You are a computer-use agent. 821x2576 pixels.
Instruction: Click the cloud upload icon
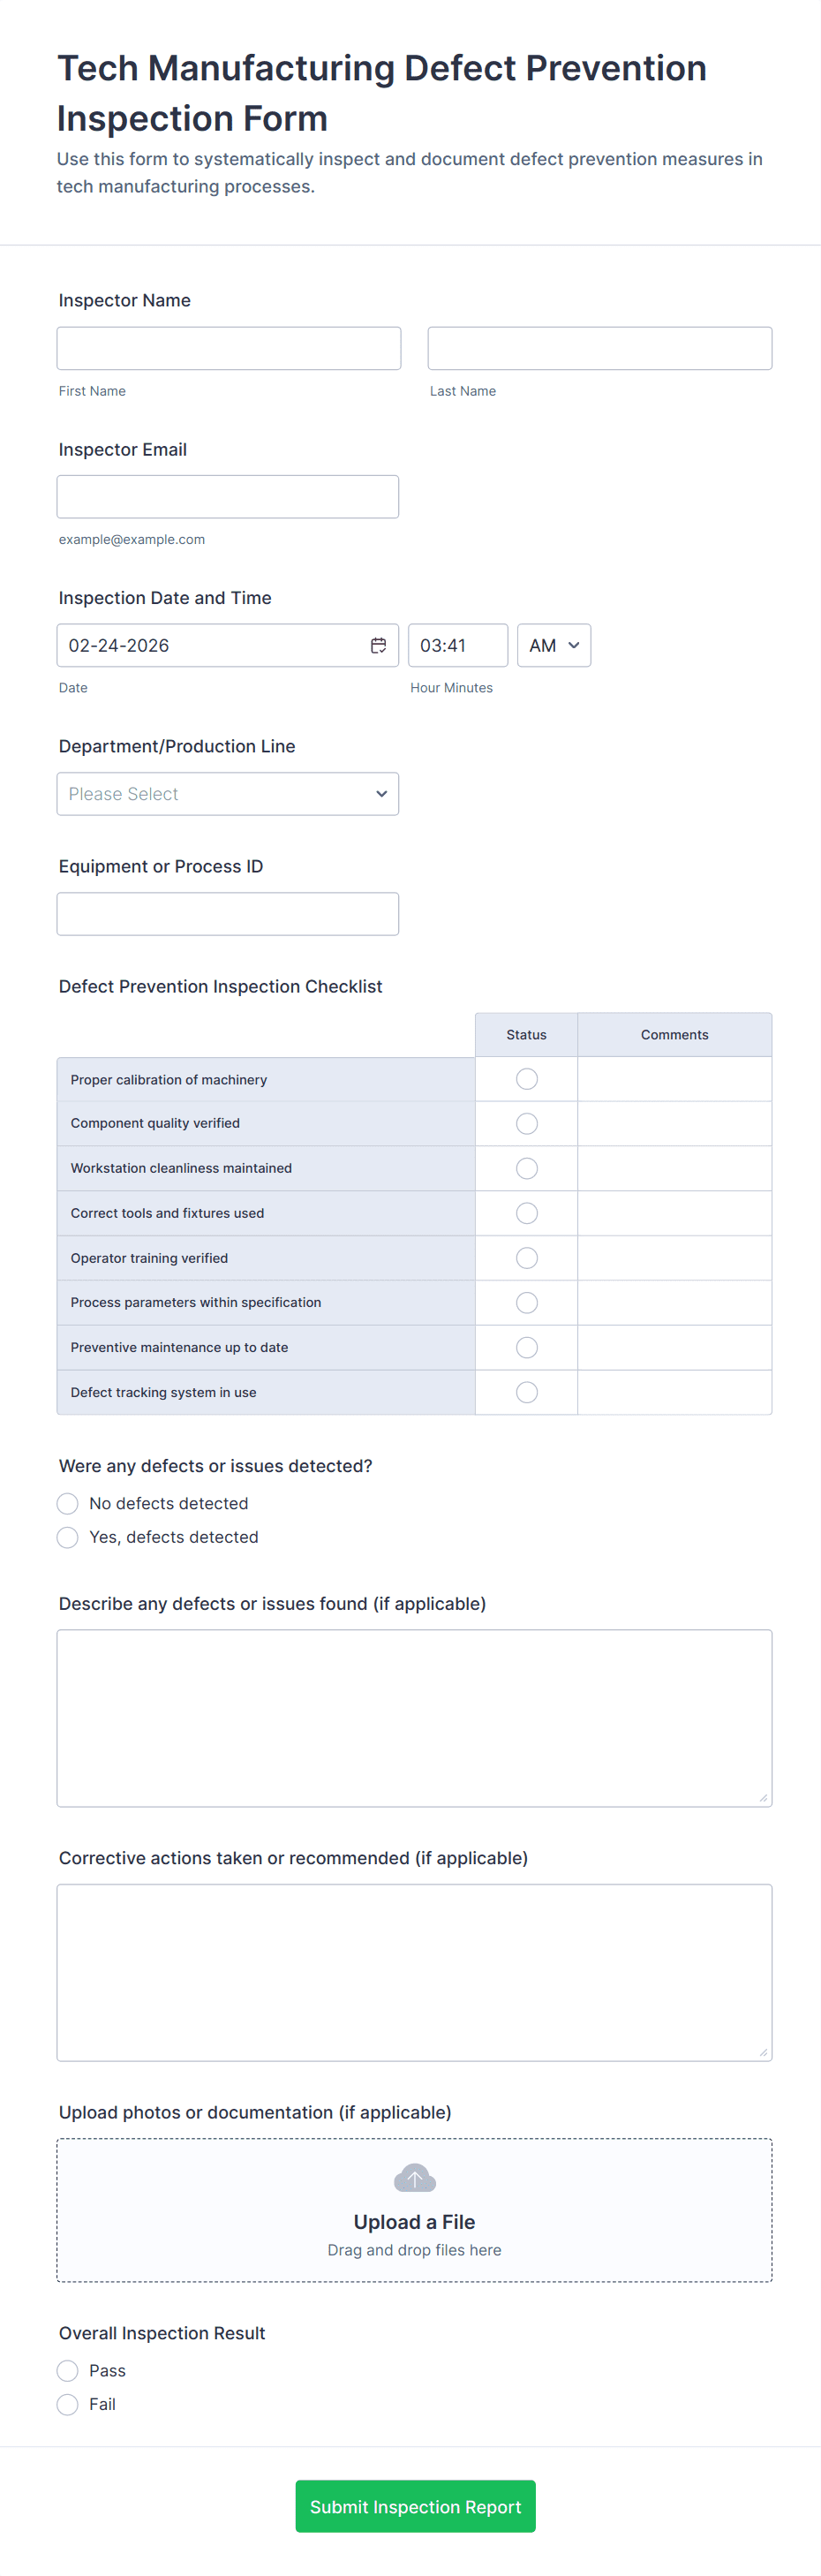coord(414,2177)
